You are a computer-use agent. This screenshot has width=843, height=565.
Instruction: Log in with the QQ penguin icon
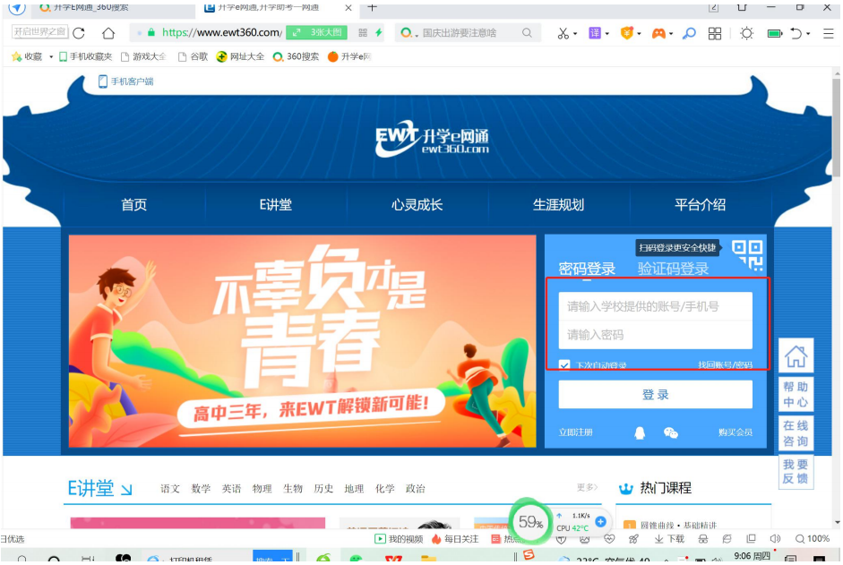pos(640,432)
